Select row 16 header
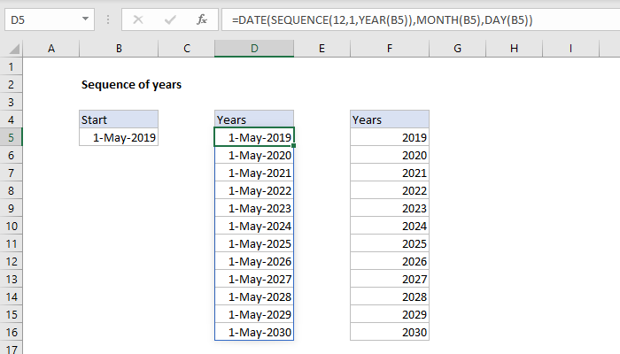 click(11, 333)
